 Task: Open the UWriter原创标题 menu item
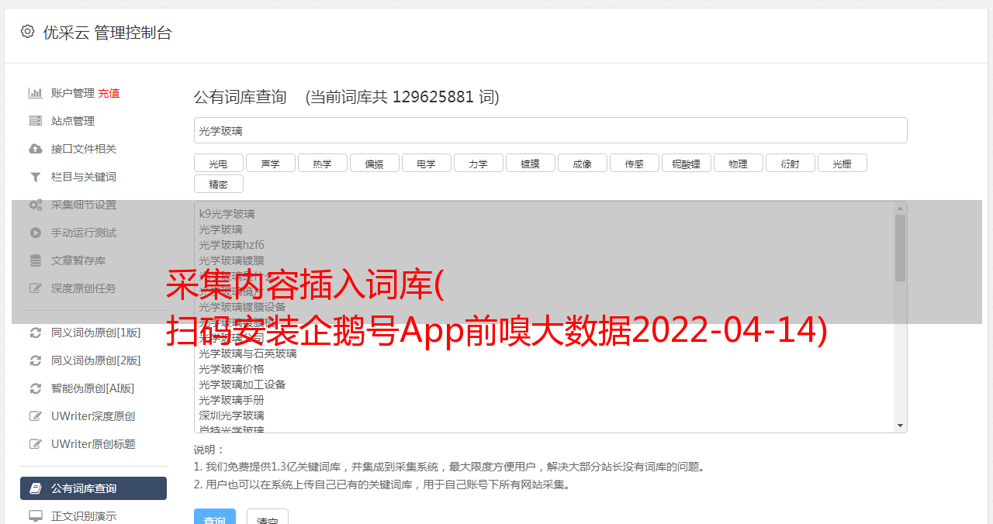(x=93, y=444)
